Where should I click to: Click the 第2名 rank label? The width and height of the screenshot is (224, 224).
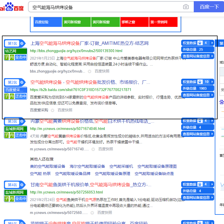tap(12, 82)
